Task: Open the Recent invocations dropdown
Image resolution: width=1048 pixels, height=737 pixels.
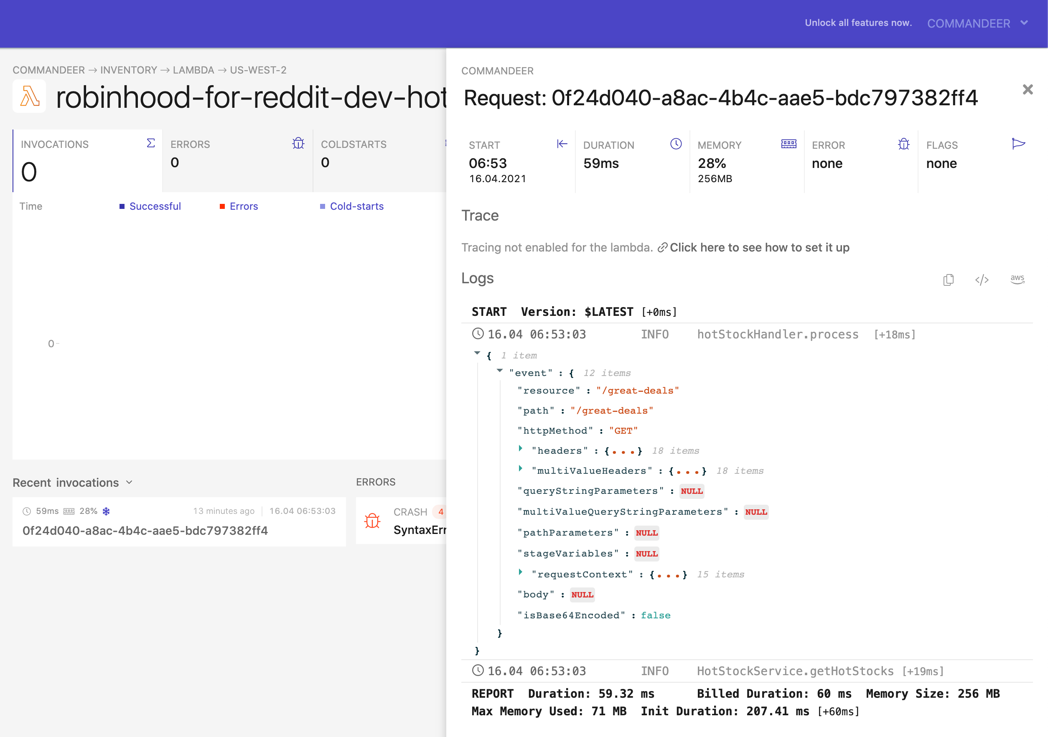Action: coord(73,483)
